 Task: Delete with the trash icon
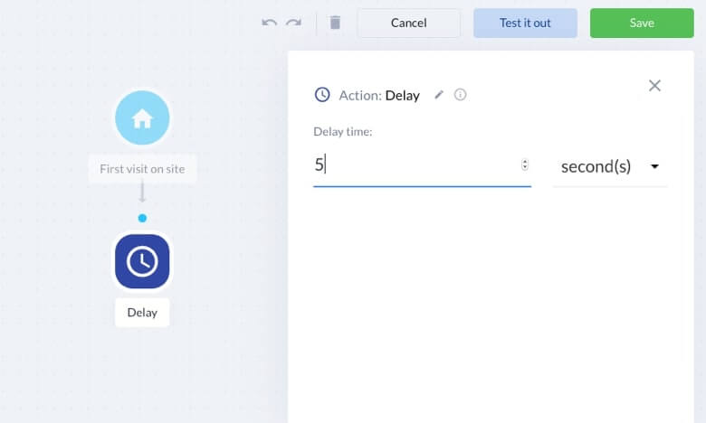[x=335, y=23]
